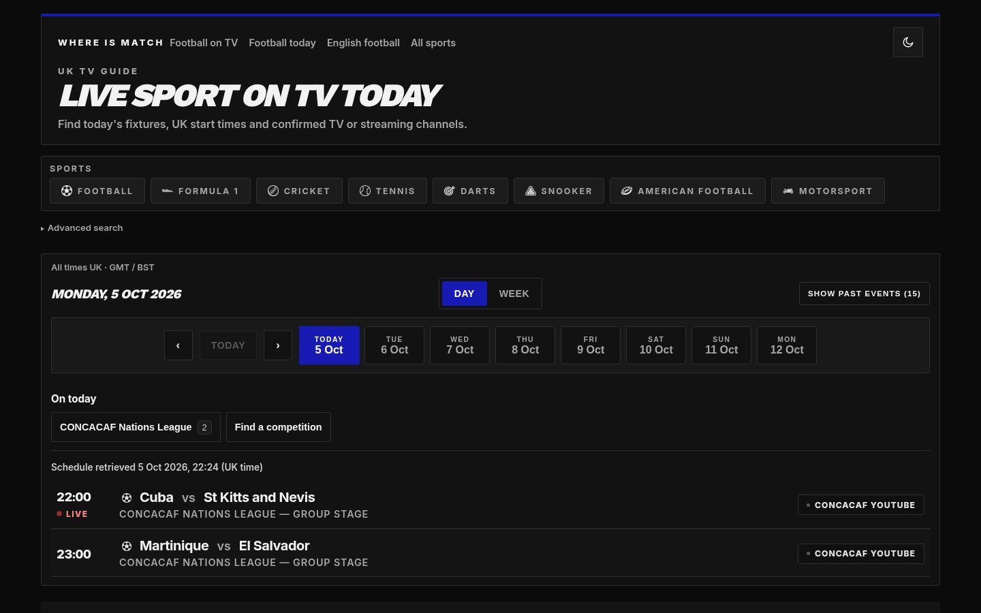Select Thu 8 Oct date
Screen dimensions: 981x613
click(525, 345)
